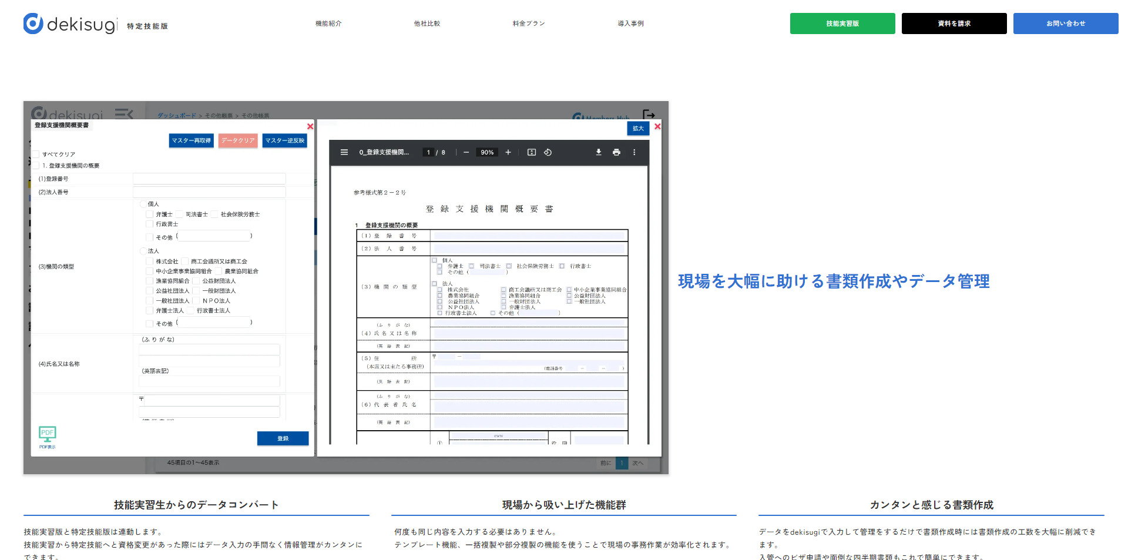The height and width of the screenshot is (560, 1128).
Task: Tick the 行政書士 checkbox in the form
Action: [x=149, y=224]
